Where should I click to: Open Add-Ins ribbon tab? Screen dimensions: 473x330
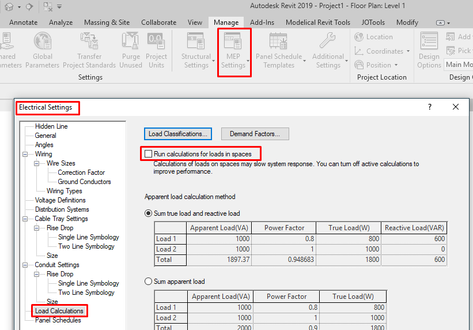pos(262,22)
